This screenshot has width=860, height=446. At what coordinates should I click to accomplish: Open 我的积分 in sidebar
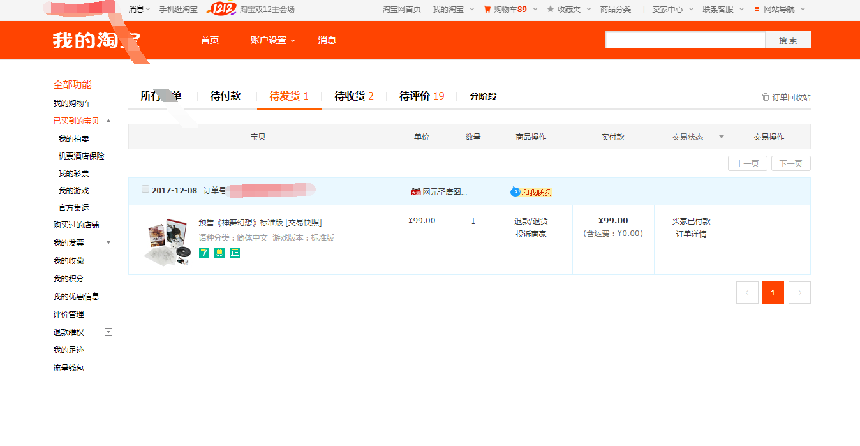pyautogui.click(x=68, y=279)
